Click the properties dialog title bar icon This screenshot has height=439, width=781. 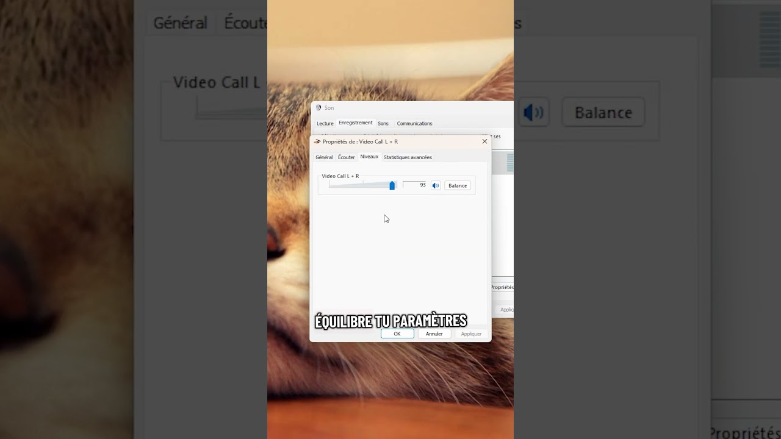317,141
